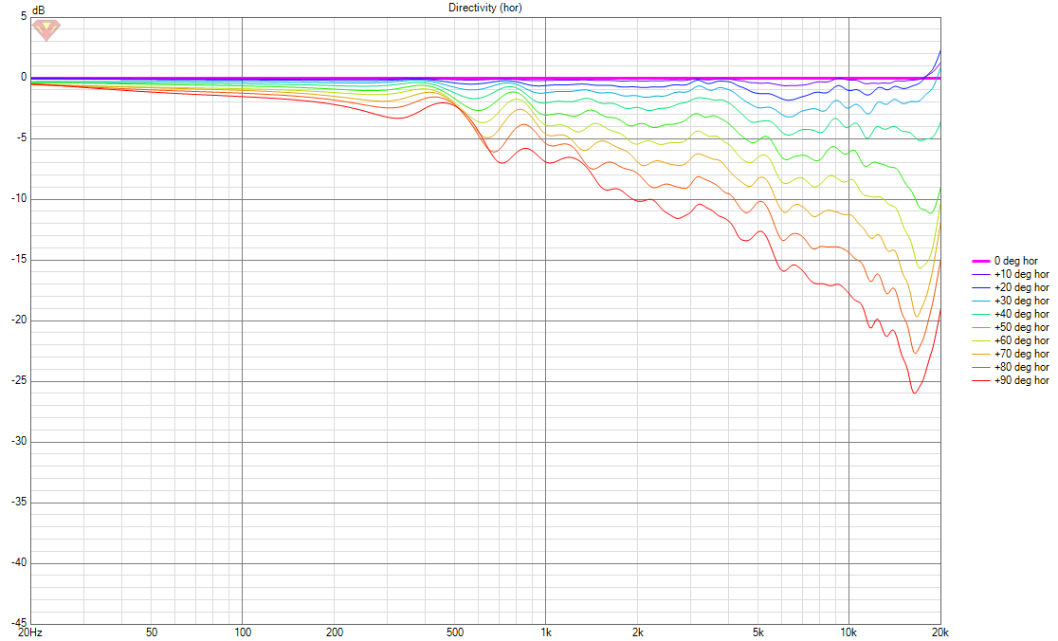This screenshot has width=1058, height=641.
Task: Click the '5k' frequency axis label
Action: [x=757, y=632]
